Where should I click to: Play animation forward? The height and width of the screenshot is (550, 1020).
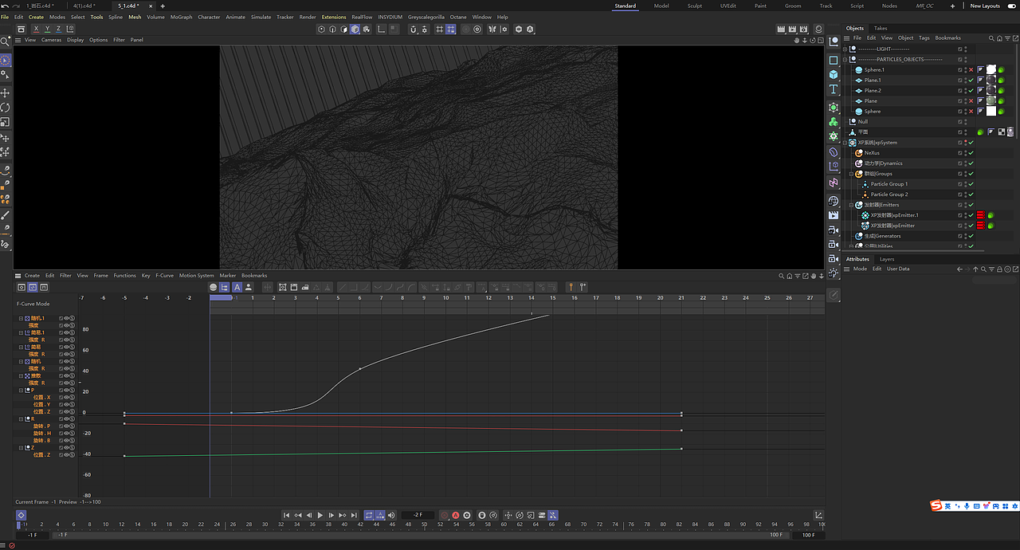pyautogui.click(x=320, y=516)
